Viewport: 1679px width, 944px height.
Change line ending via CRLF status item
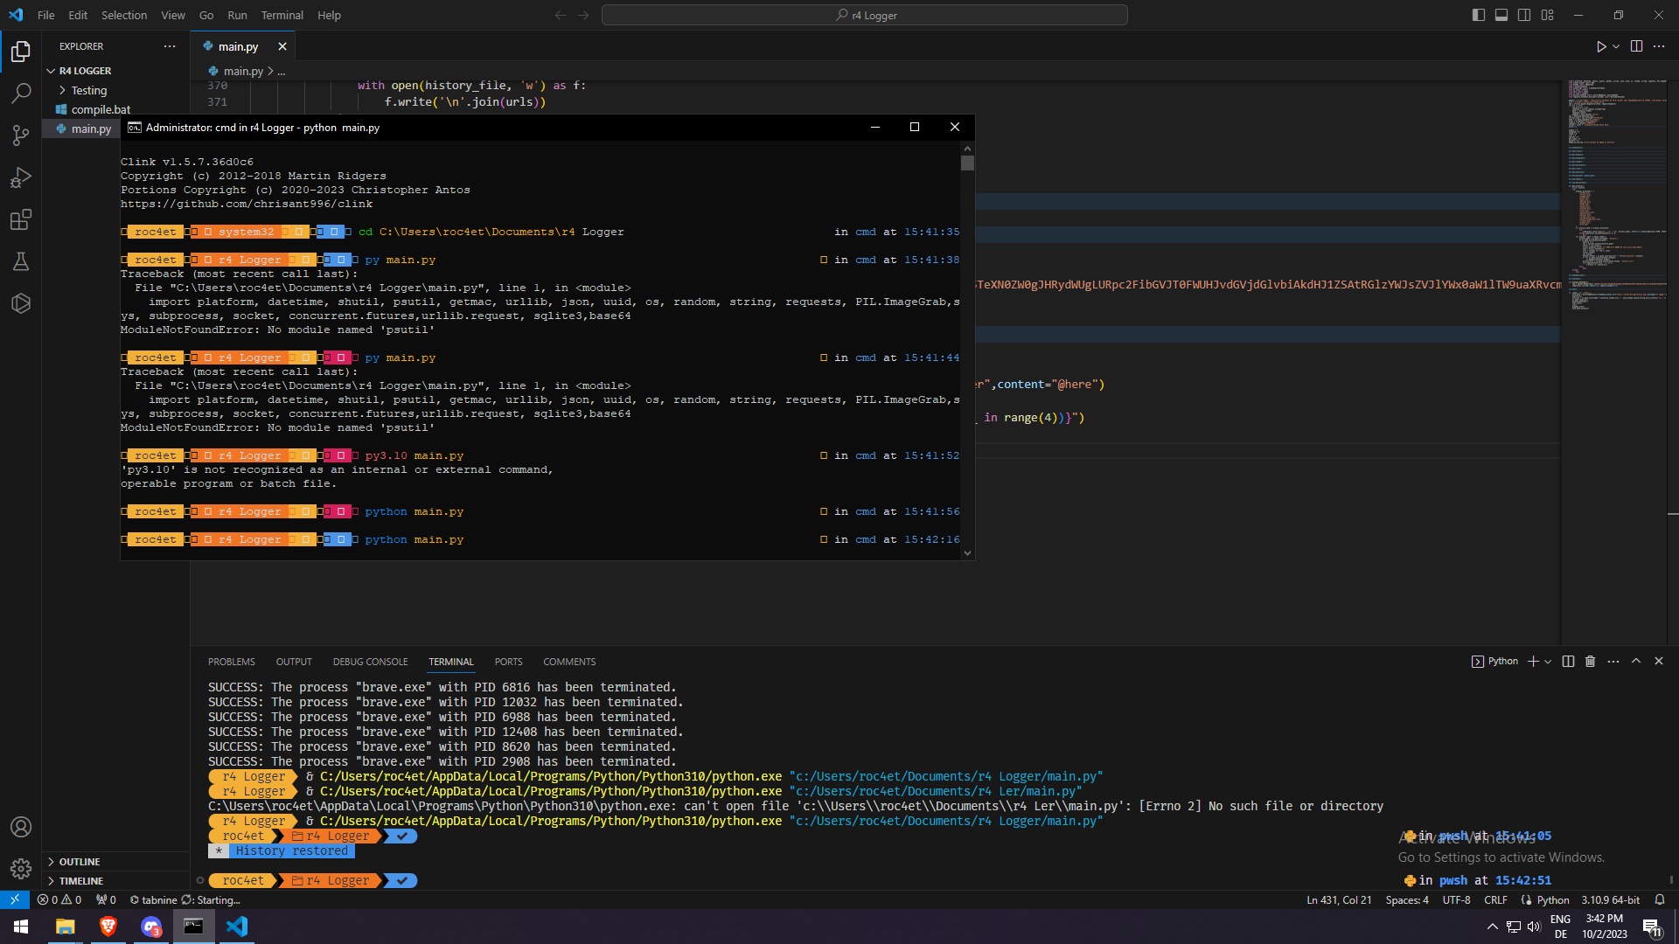pyautogui.click(x=1495, y=899)
